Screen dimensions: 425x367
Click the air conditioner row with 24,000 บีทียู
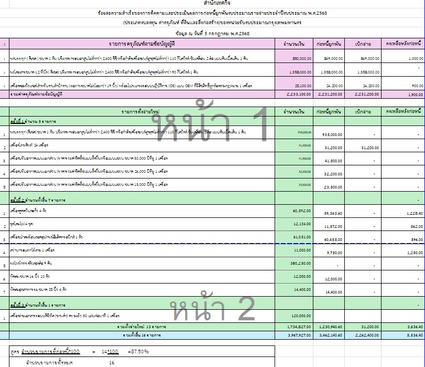point(142,172)
